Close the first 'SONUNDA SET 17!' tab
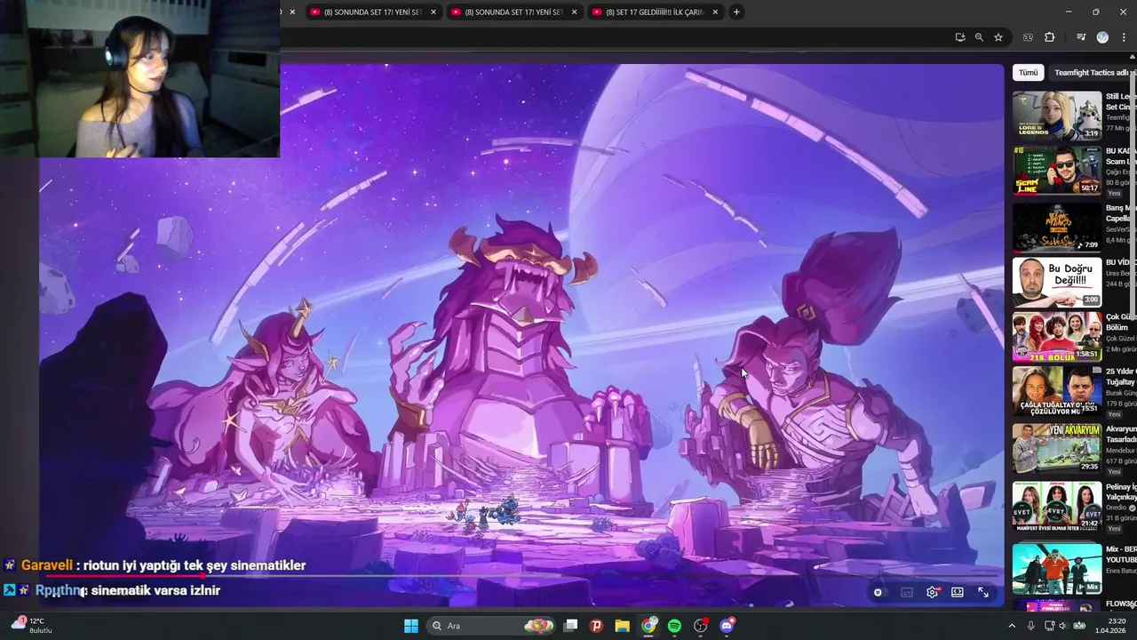This screenshot has width=1137, height=640. pyautogui.click(x=433, y=12)
